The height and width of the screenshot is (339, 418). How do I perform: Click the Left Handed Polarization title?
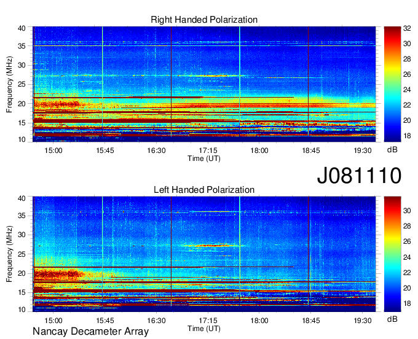tap(204, 190)
